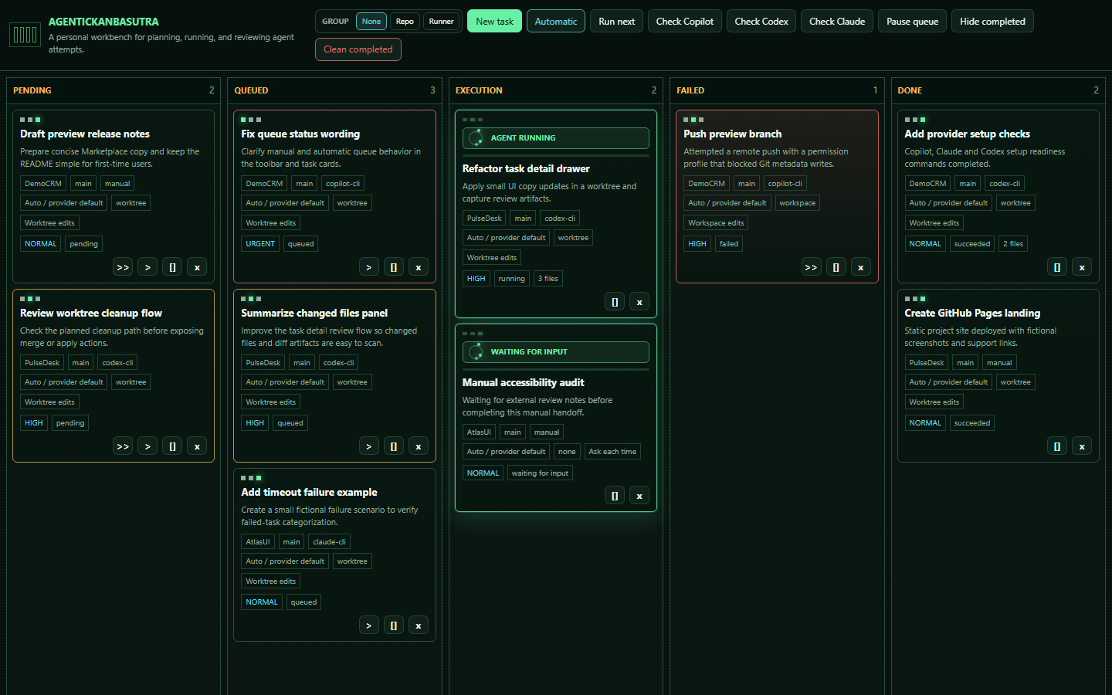Image resolution: width=1112 pixels, height=695 pixels.
Task: Click x on Push preview branch card
Action: 860,267
